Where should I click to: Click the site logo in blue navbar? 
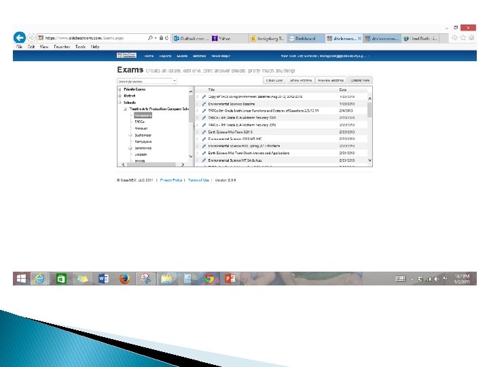[x=126, y=56]
